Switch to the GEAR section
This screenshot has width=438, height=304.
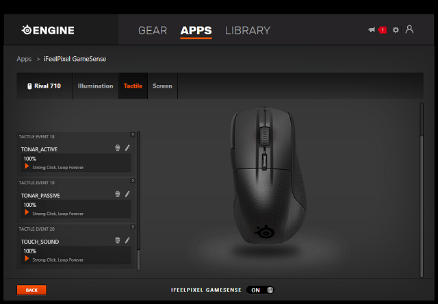[153, 30]
